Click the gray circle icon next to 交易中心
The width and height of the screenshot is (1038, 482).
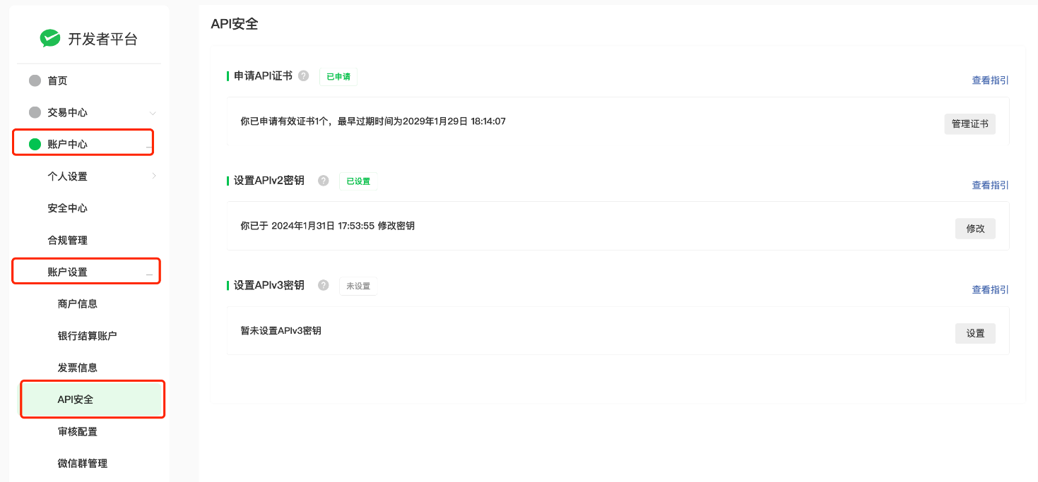tap(35, 112)
